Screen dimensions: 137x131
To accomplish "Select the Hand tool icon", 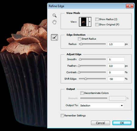I will point(54,22).
